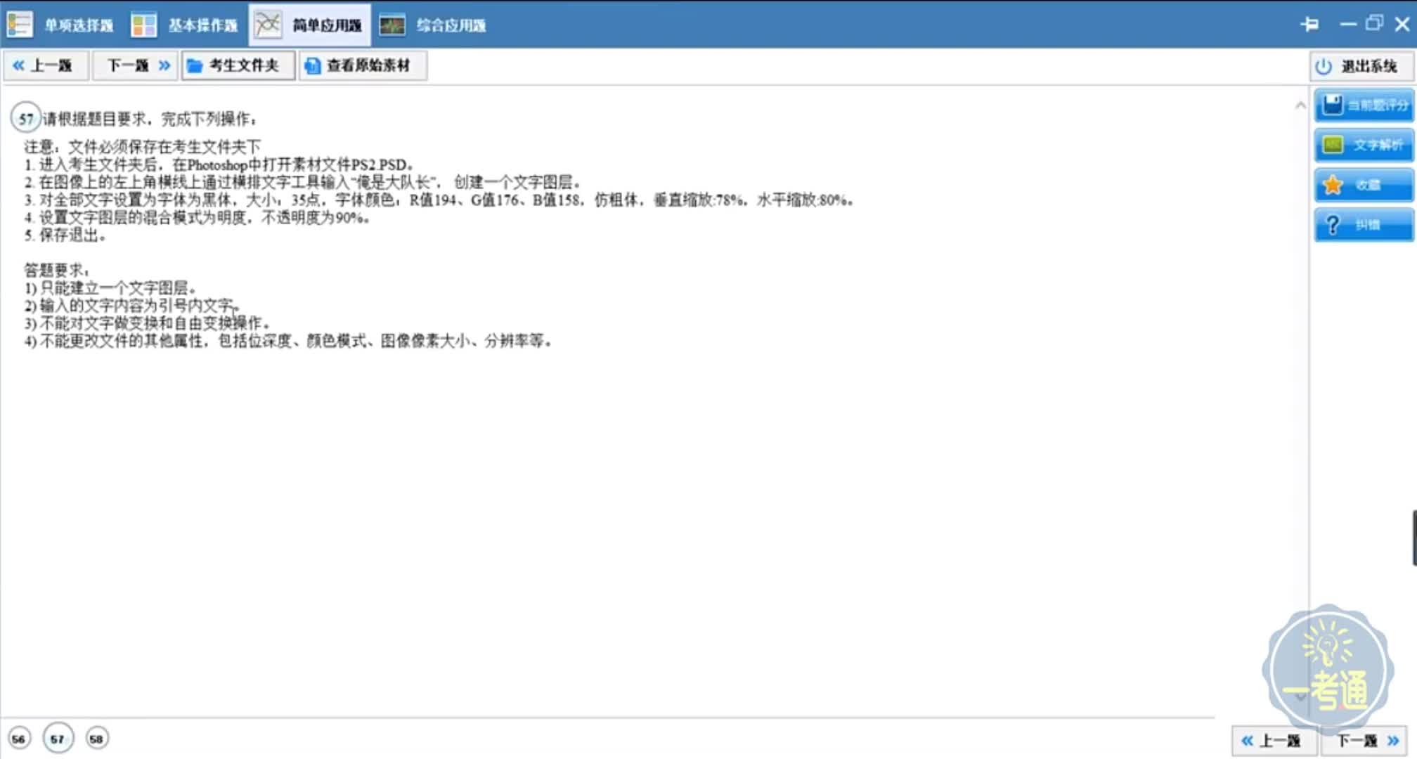Switch to the 单项选择题 tab
1417x759 pixels.
(x=60, y=25)
